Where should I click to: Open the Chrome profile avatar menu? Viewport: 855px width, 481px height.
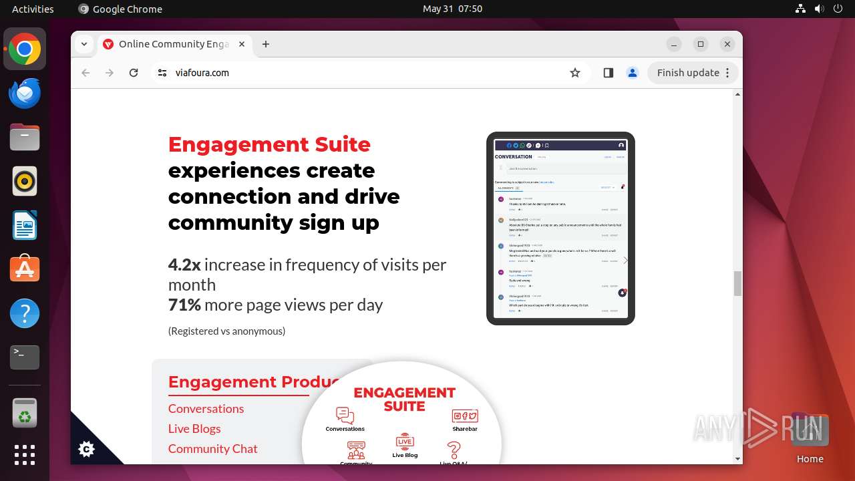[x=633, y=73]
